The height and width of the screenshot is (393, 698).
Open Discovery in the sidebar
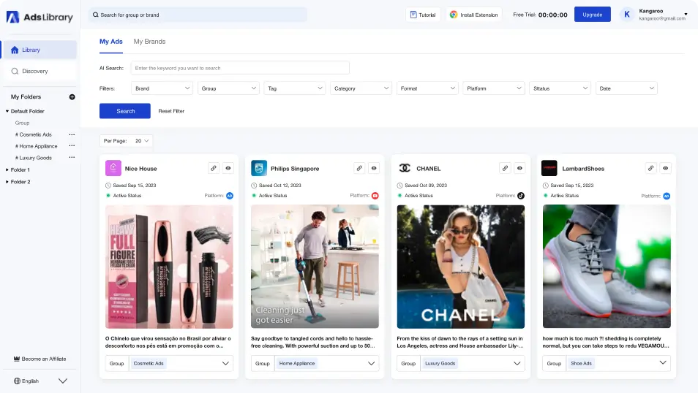(x=35, y=71)
